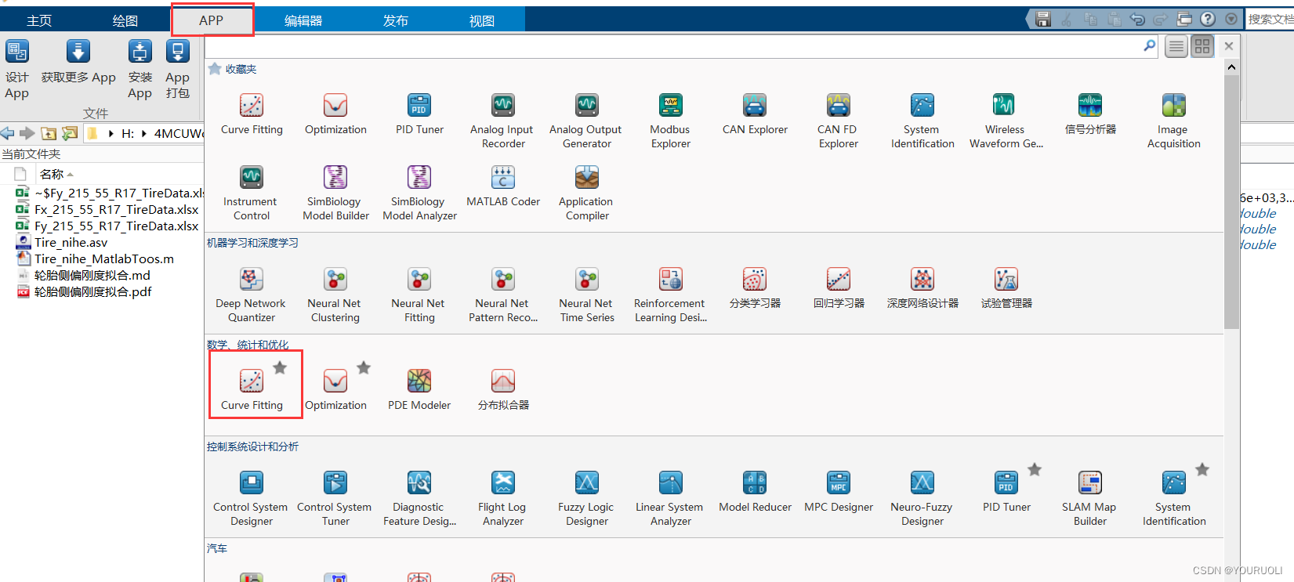Launch Image Acquisition app
The height and width of the screenshot is (582, 1294).
(x=1174, y=121)
